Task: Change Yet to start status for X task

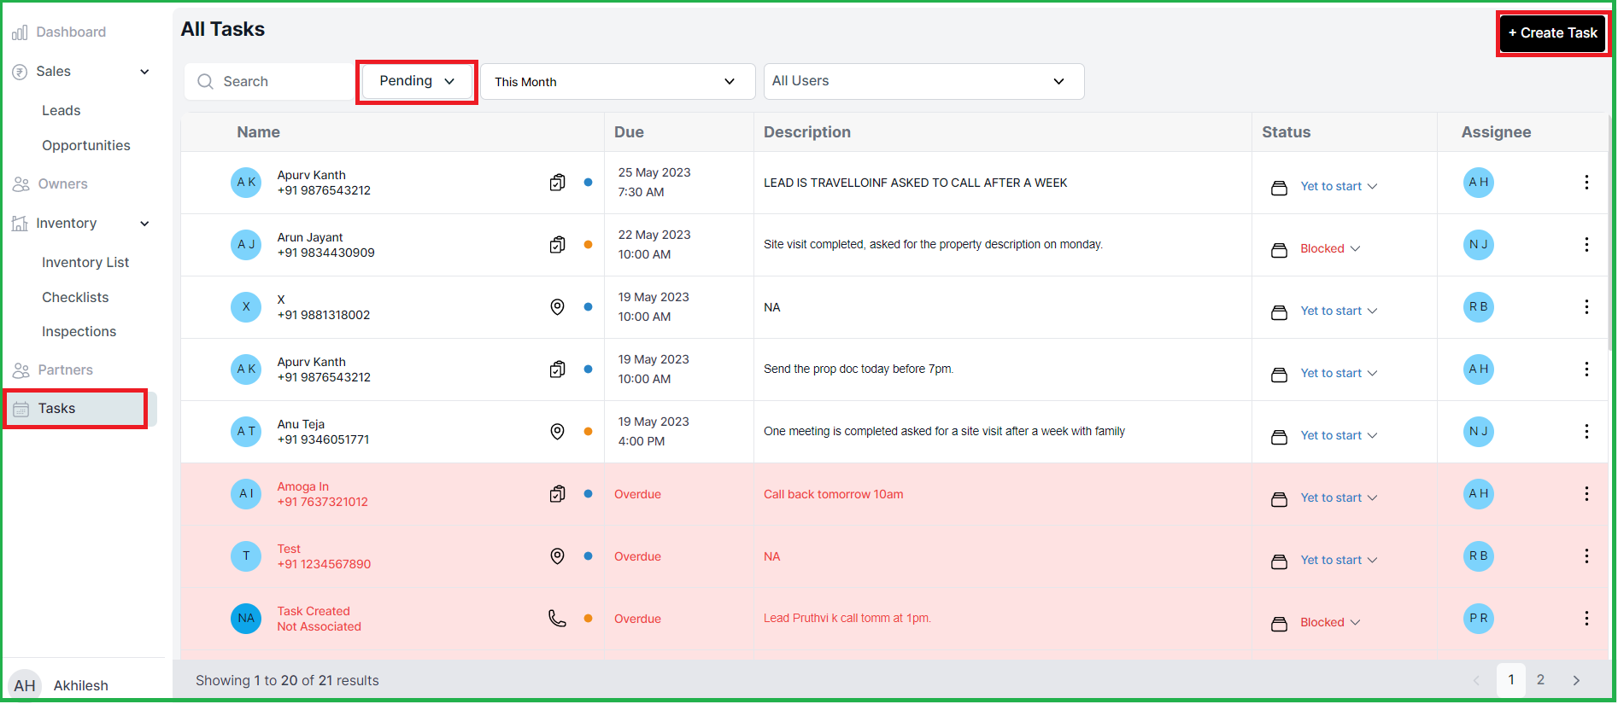Action: tap(1339, 311)
